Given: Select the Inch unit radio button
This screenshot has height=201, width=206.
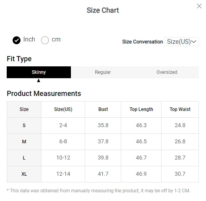Looking at the screenshot, I should tap(17, 40).
